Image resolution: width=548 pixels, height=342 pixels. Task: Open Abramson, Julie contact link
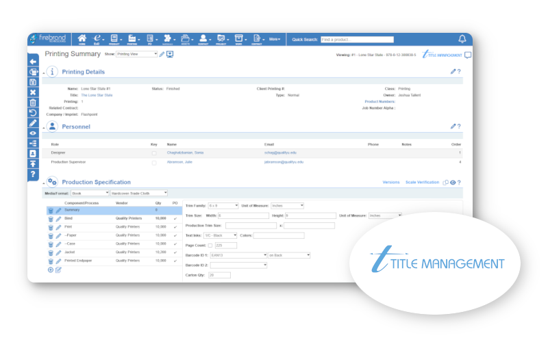coord(179,162)
